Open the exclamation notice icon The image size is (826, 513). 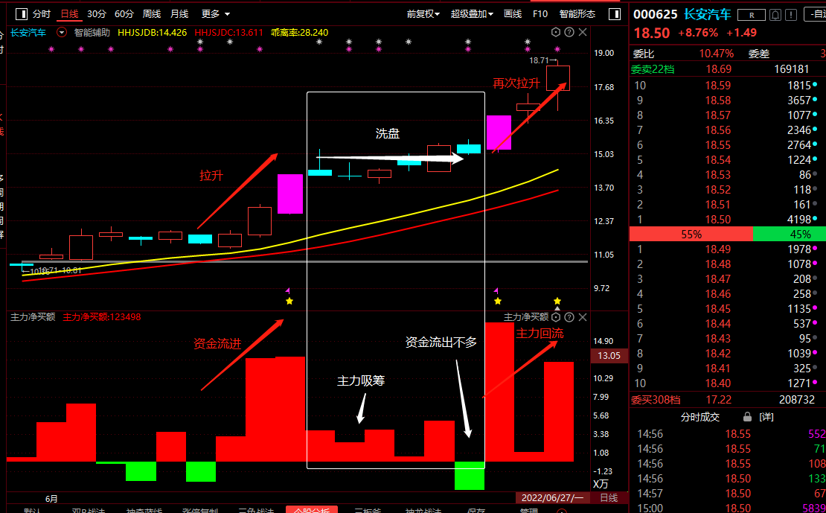click(792, 15)
